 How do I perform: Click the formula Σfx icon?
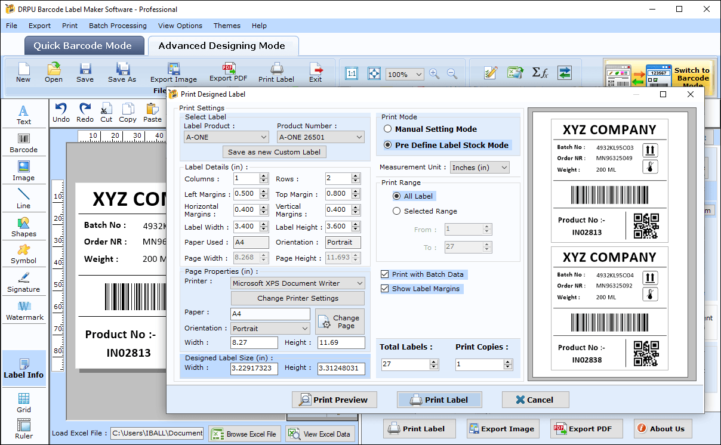540,73
